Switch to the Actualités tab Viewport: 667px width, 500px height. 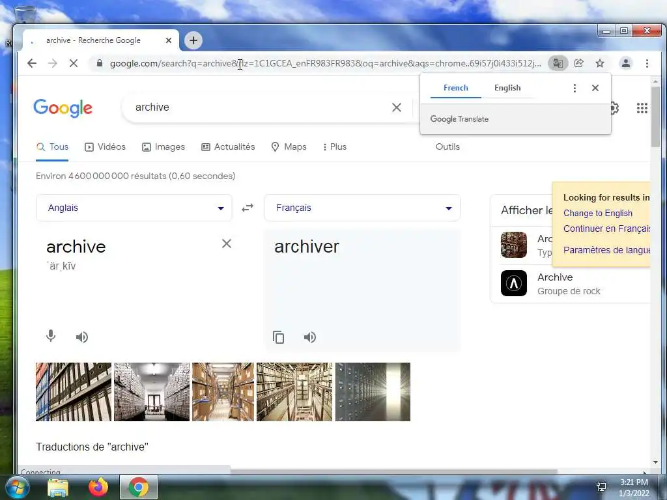[x=228, y=146]
